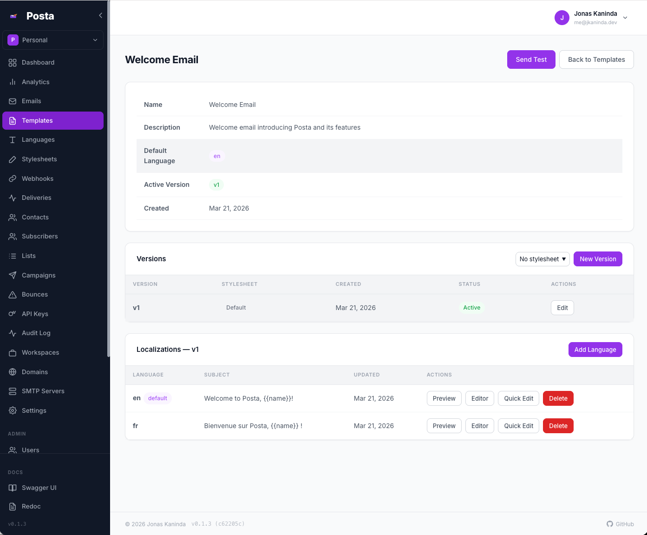Click the Contacts people icon
647x535 pixels.
click(x=13, y=218)
